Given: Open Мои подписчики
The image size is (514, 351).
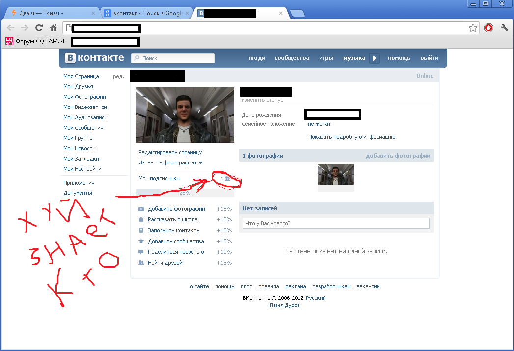Looking at the screenshot, I should [159, 178].
